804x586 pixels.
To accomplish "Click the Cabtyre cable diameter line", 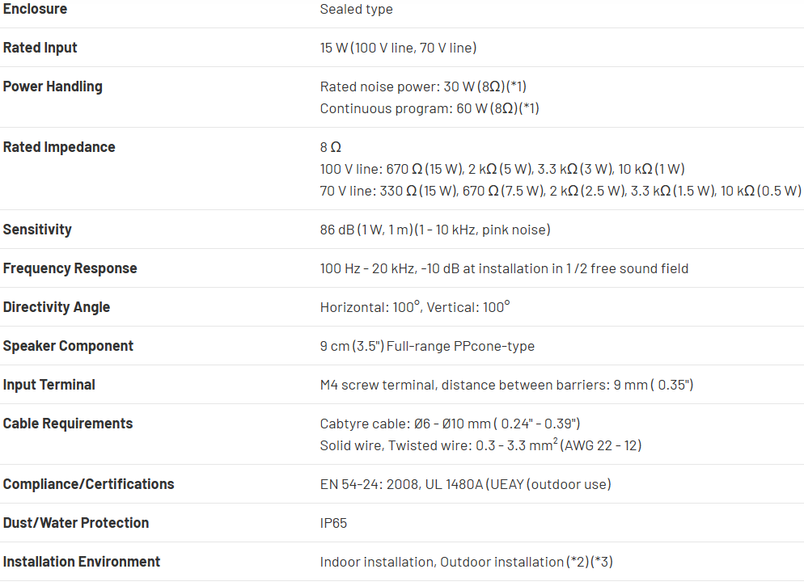I will (450, 424).
